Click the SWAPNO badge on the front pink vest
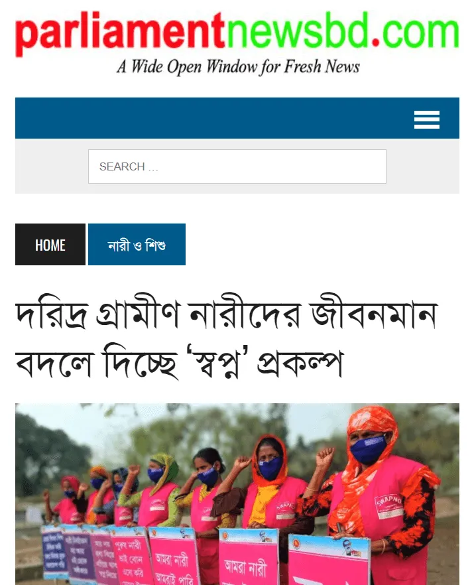 388,506
